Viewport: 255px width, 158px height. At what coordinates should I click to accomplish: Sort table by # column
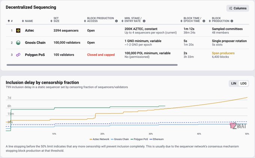coord(9,21)
